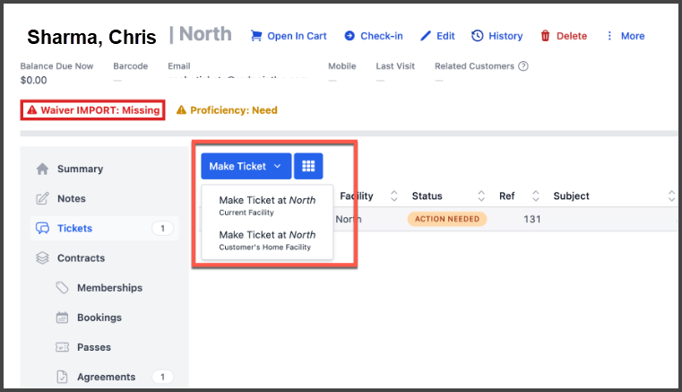The width and height of the screenshot is (682, 392).
Task: Click the grid view icon button
Action: [308, 166]
